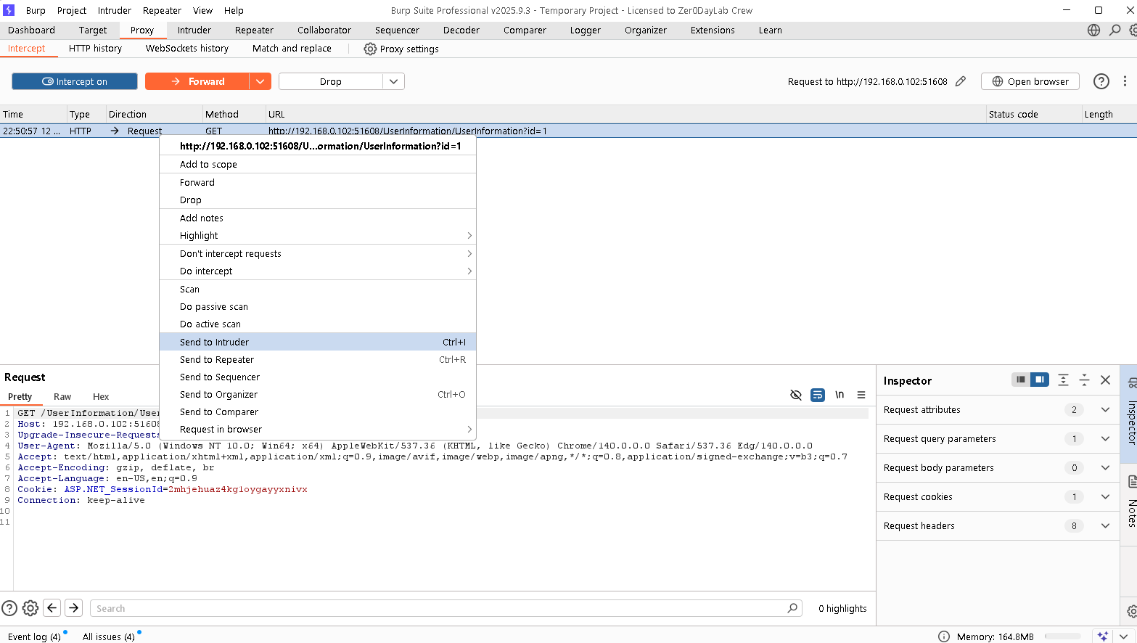1137x643 pixels.
Task: Open search settings gear icon
Action: pos(30,608)
